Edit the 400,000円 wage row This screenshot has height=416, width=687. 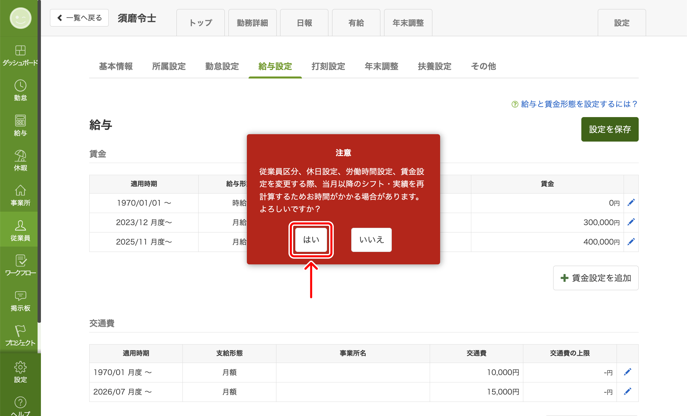point(631,241)
